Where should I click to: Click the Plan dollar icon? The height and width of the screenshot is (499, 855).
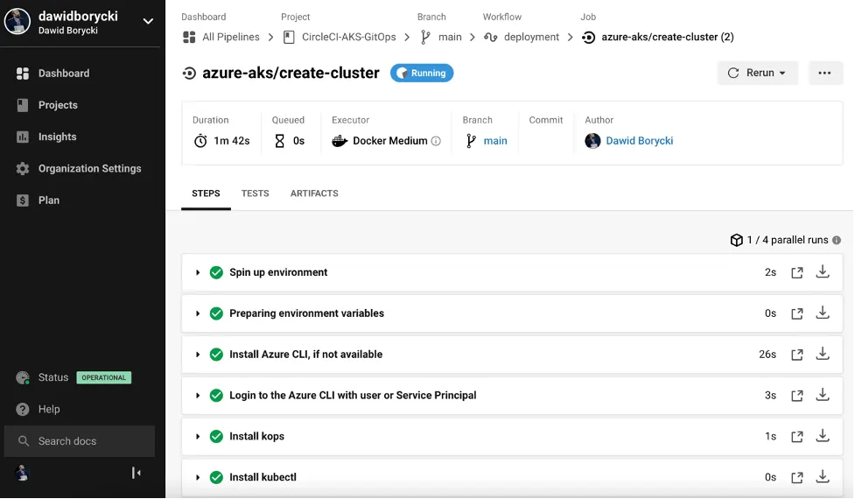point(23,200)
